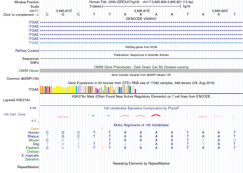Viewport: 243px width, 173px height.
Task: Open 'Publications: Sequences in Scientific Articles' title
Action: (x=141, y=55)
